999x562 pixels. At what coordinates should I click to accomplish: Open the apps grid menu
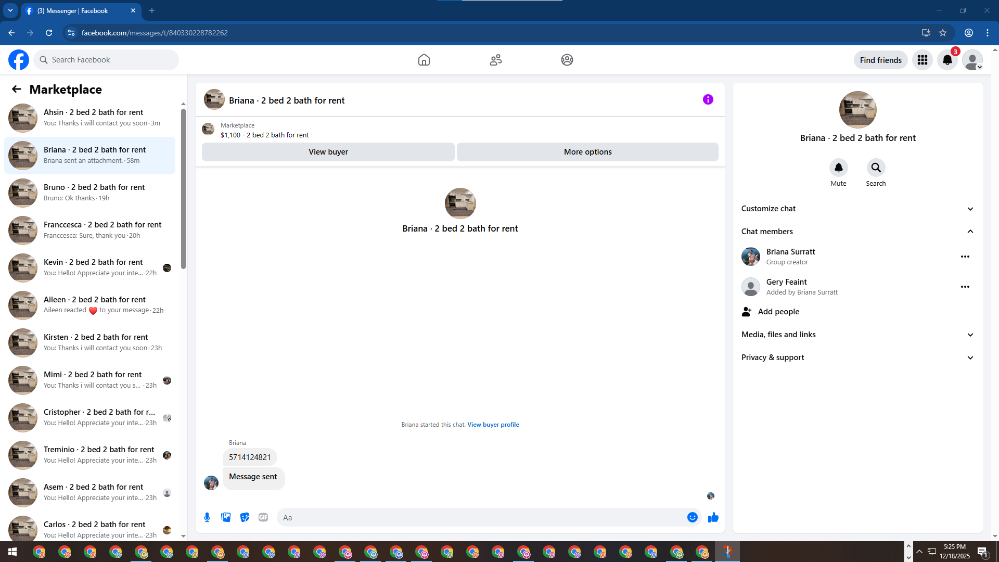pos(923,60)
